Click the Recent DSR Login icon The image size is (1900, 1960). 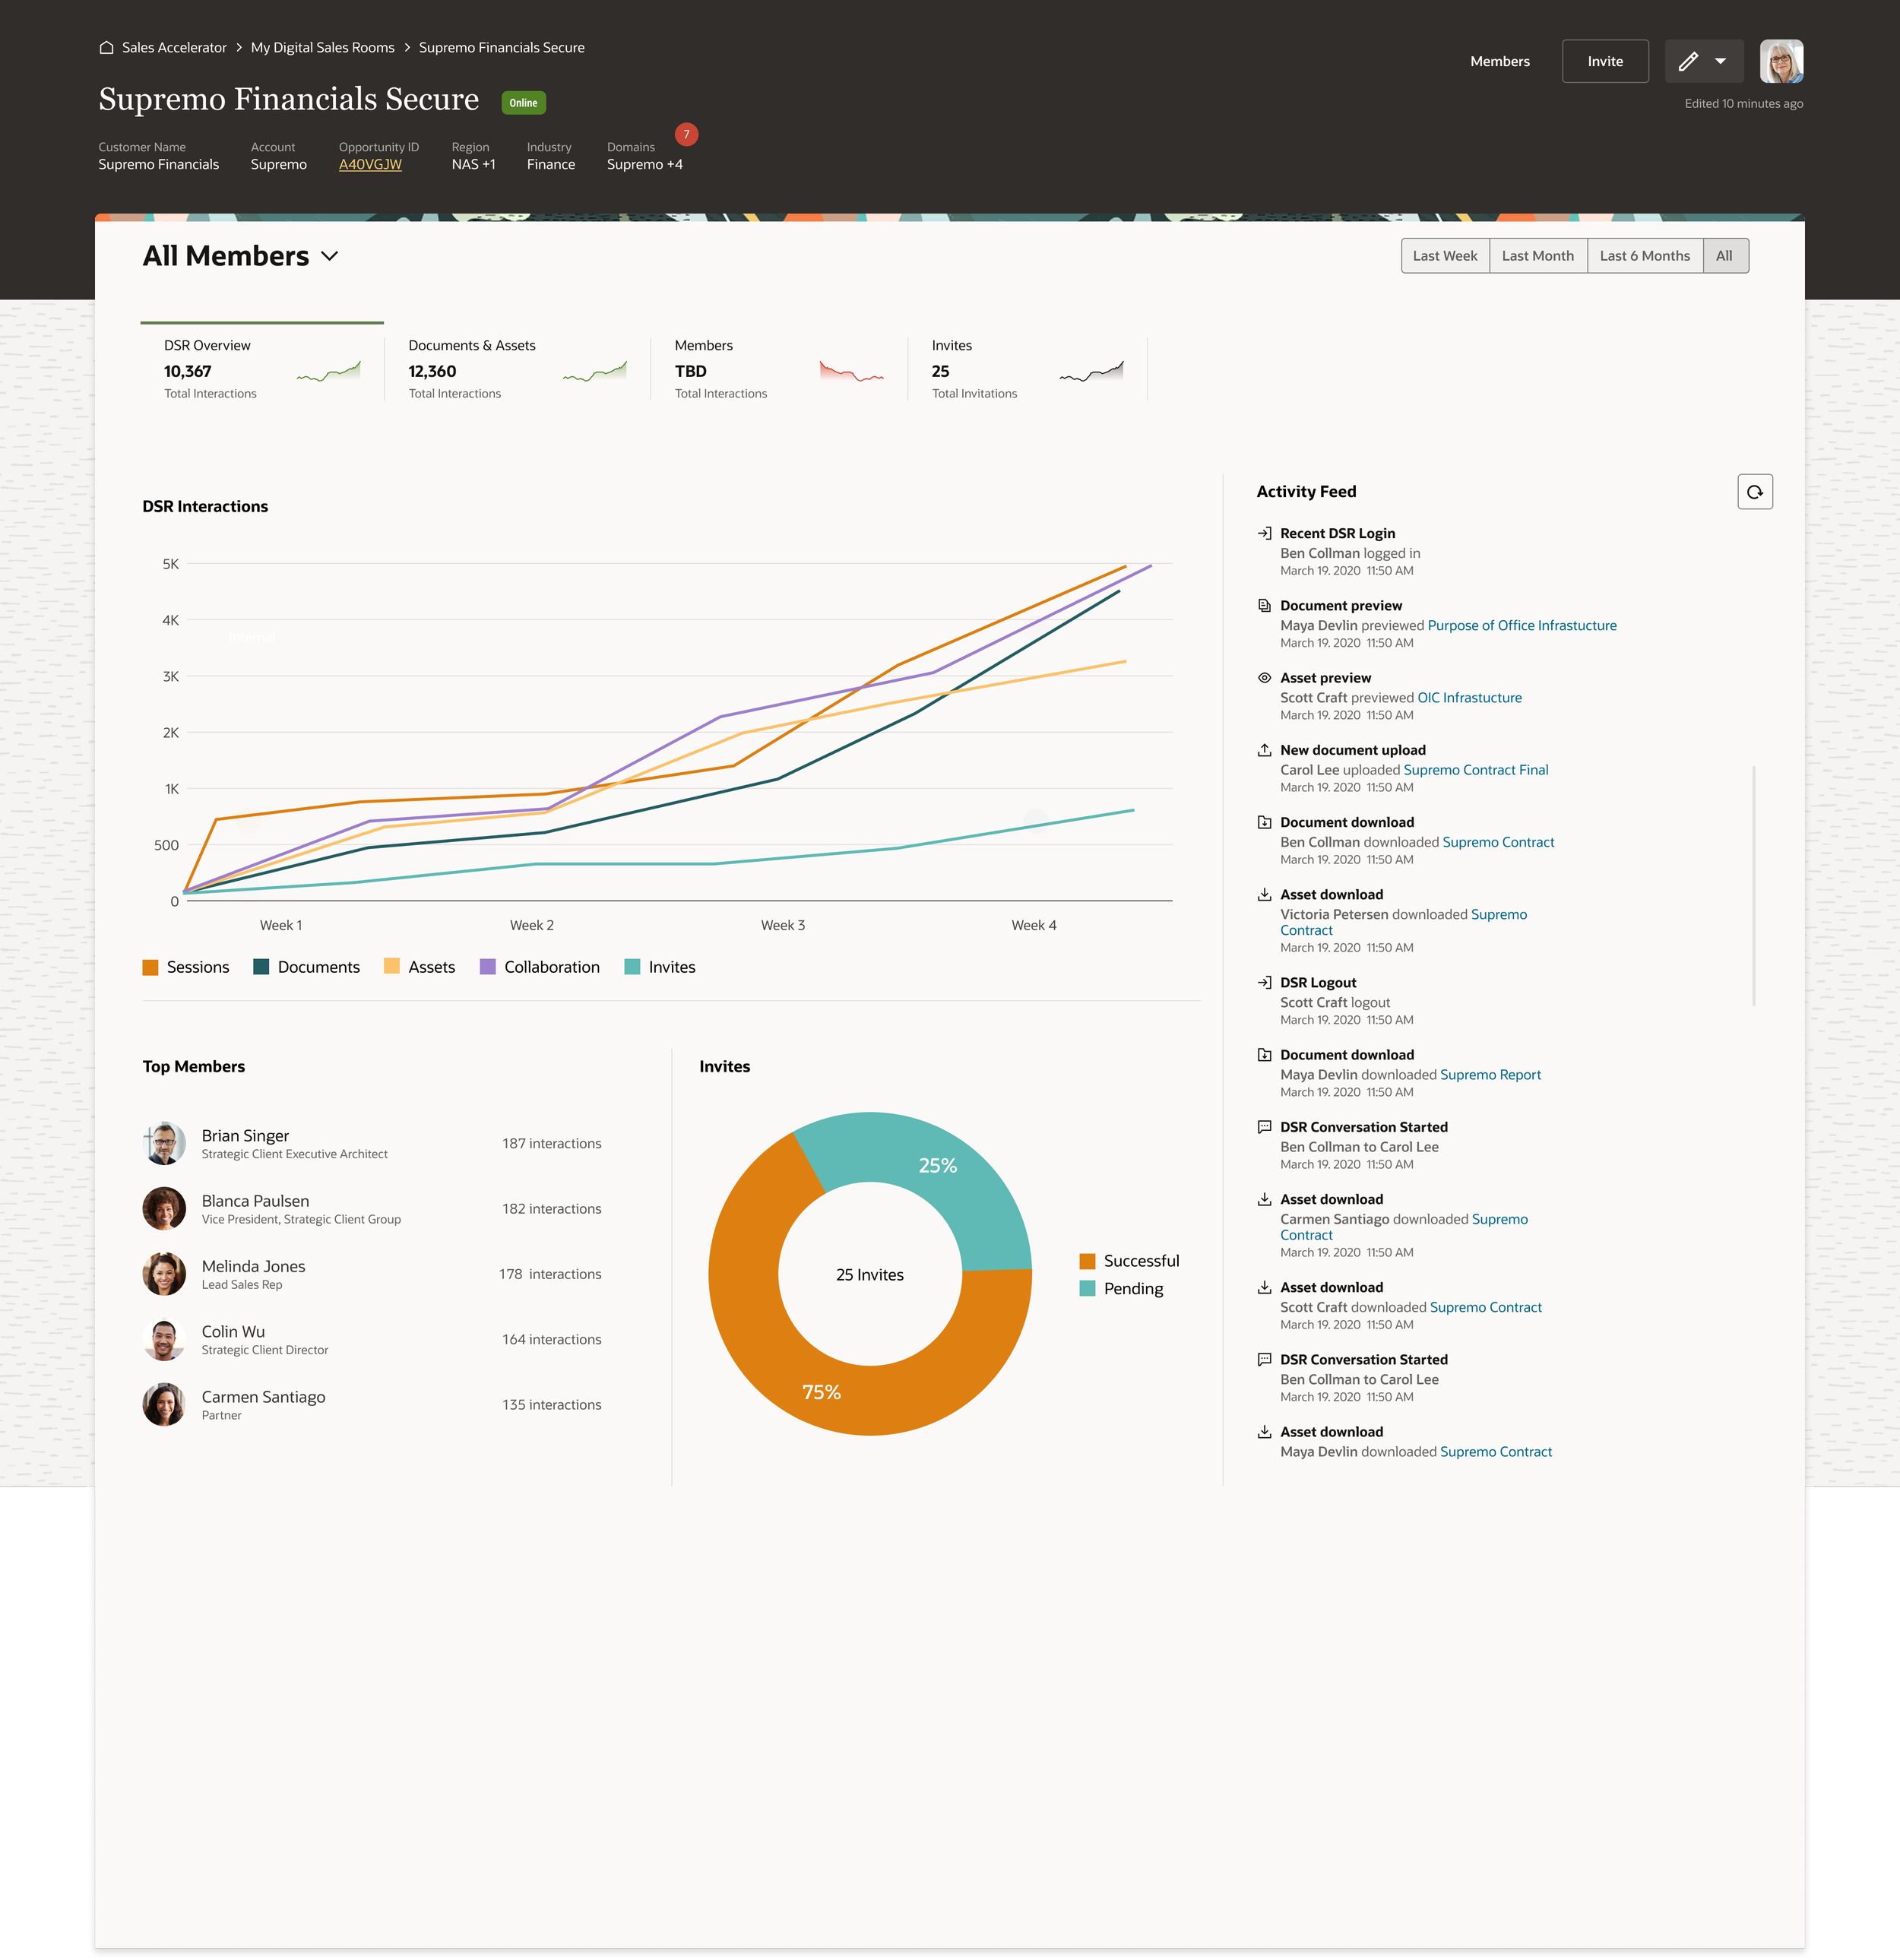1264,533
